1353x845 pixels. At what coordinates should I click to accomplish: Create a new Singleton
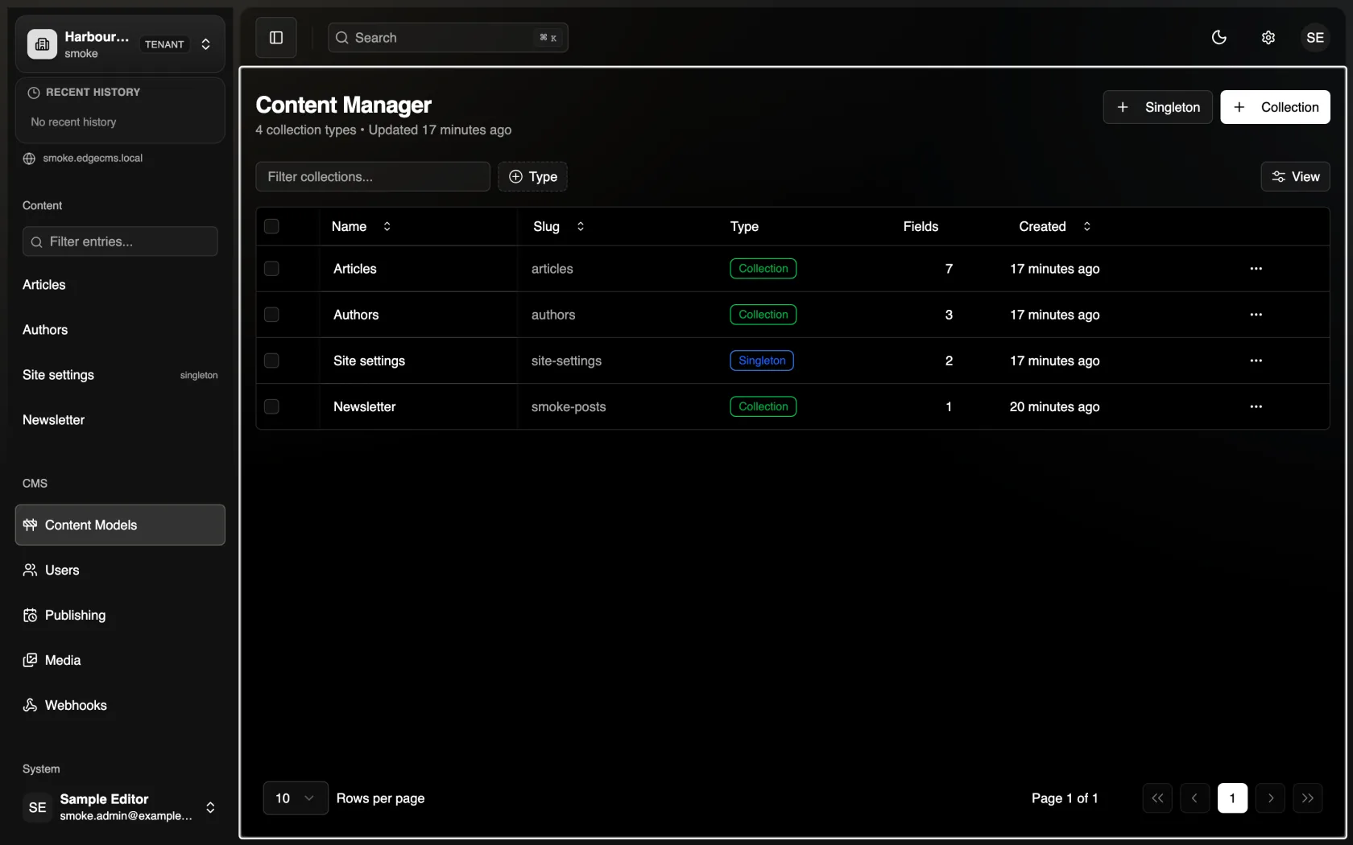(1157, 107)
